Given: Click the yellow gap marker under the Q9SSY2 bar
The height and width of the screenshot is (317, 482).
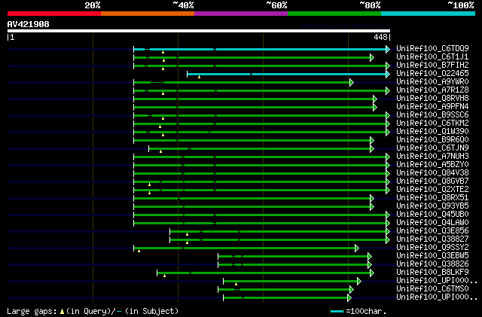Looking at the screenshot, I should click(x=139, y=251).
